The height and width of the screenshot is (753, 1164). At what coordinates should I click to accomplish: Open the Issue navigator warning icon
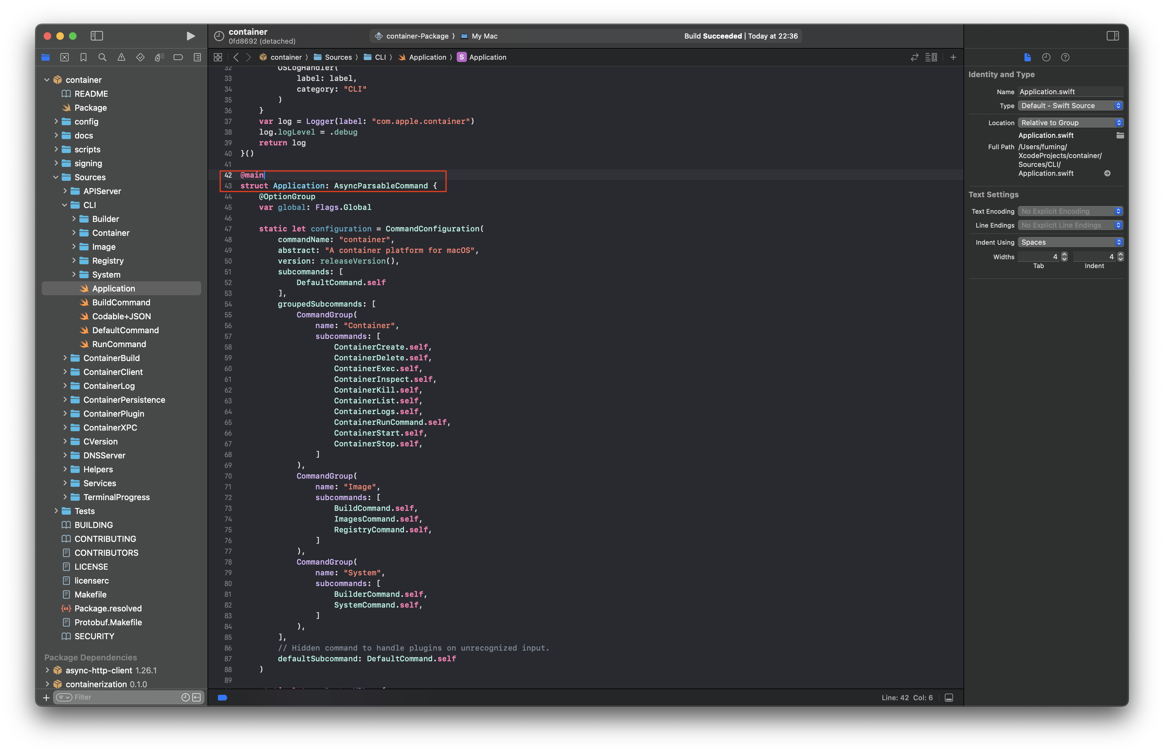click(x=121, y=57)
